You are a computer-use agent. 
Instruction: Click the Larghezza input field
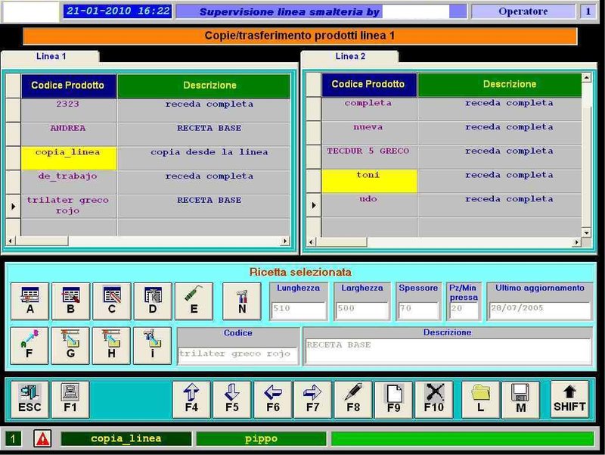(x=361, y=310)
